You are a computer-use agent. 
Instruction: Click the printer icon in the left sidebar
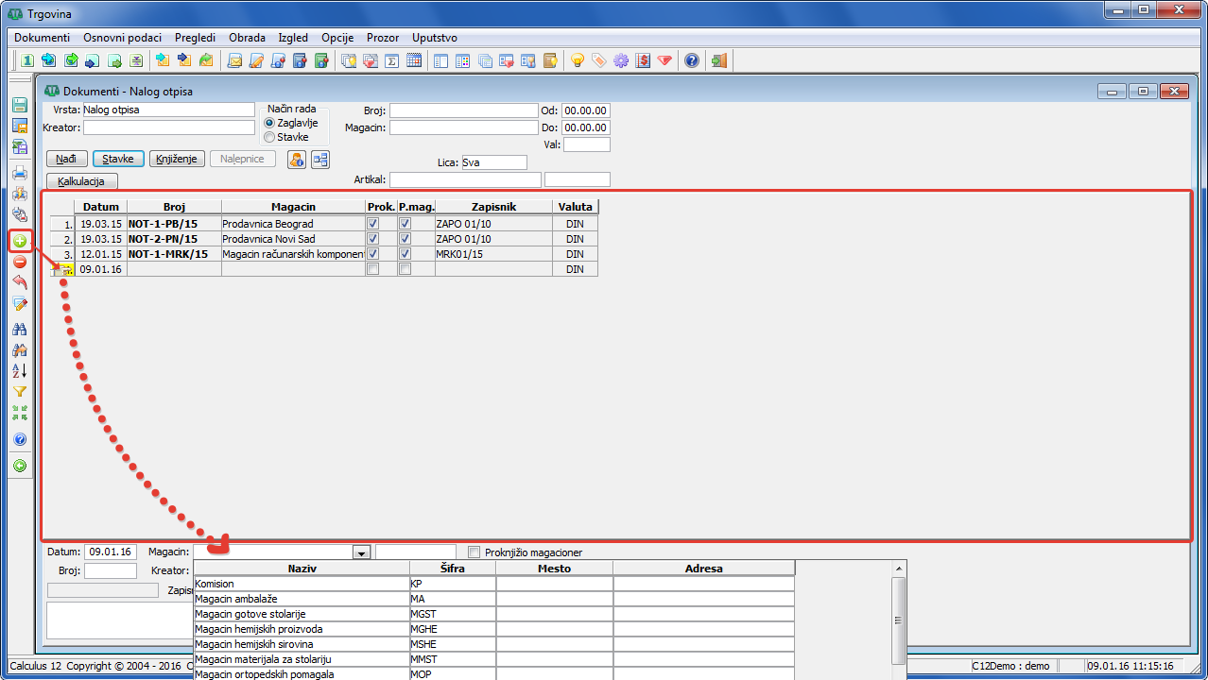pyautogui.click(x=20, y=173)
